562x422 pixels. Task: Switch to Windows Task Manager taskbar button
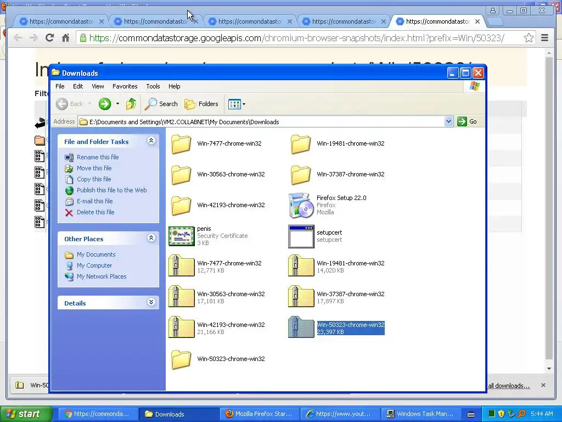tap(421, 414)
